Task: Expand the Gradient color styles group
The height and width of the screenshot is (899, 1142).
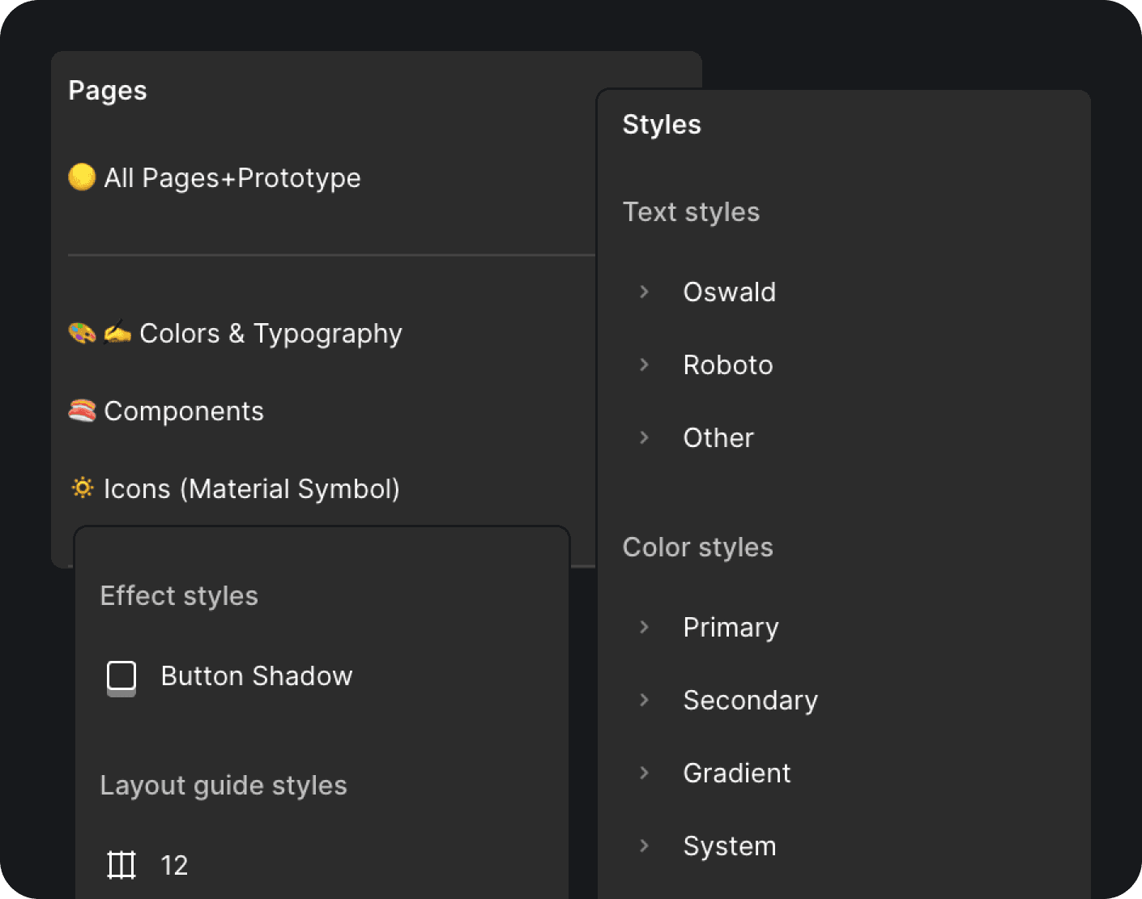Action: [x=645, y=773]
